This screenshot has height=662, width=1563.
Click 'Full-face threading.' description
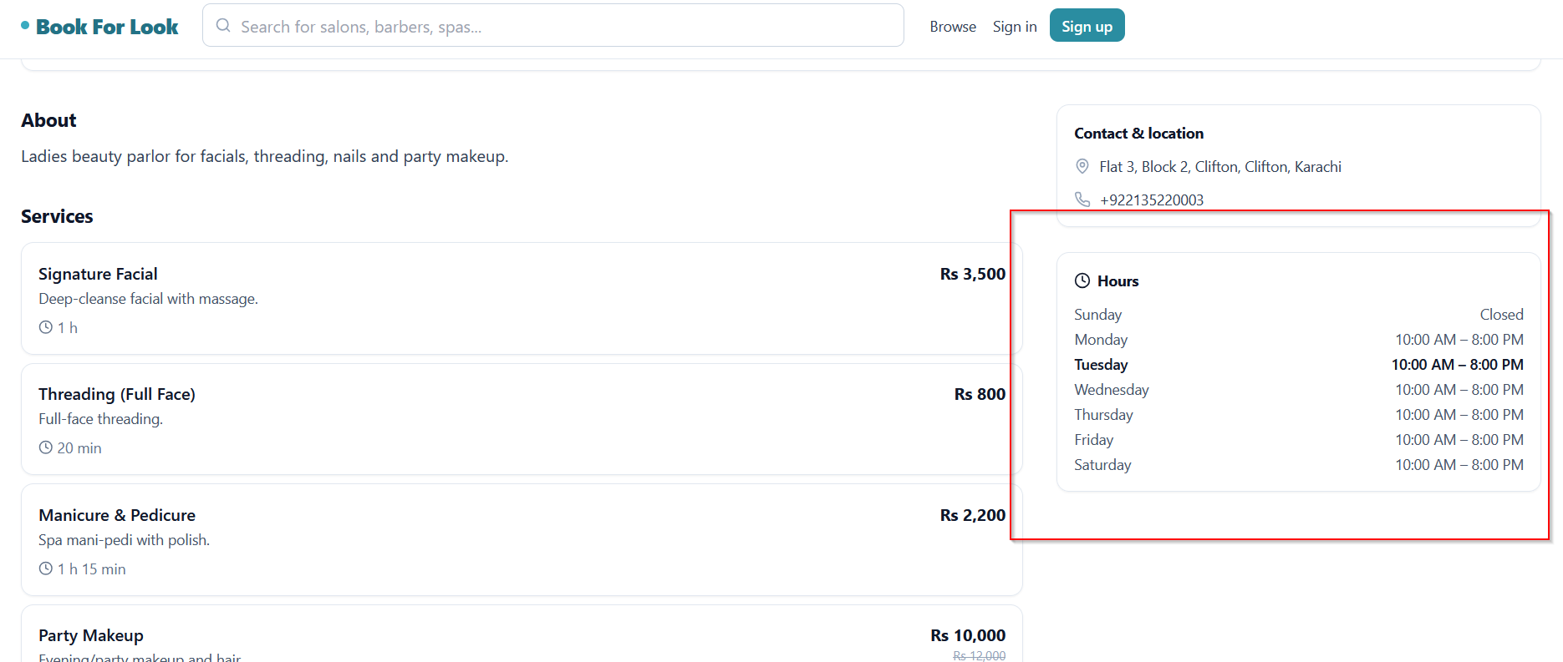coord(100,419)
